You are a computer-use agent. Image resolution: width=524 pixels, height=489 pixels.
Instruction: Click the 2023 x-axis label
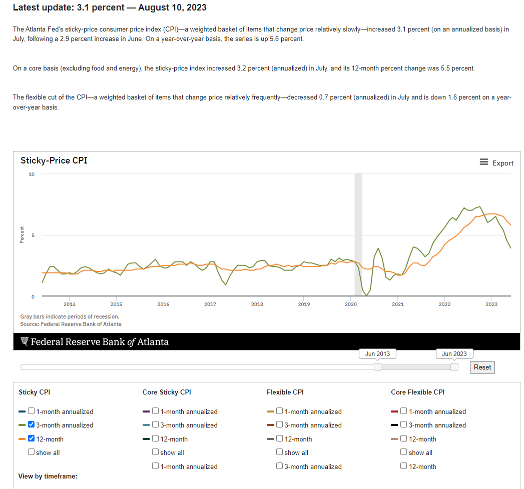pyautogui.click(x=491, y=304)
